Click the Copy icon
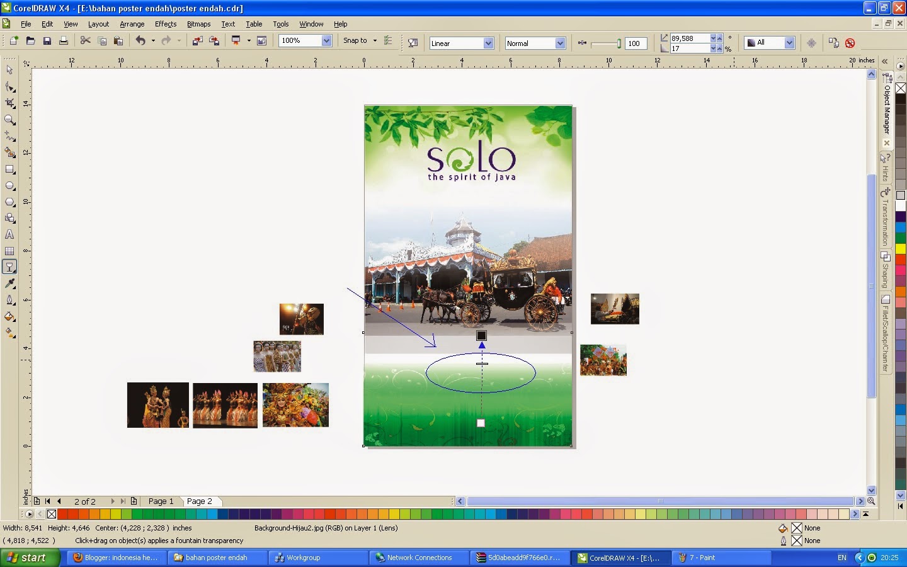The image size is (907, 567). point(102,41)
